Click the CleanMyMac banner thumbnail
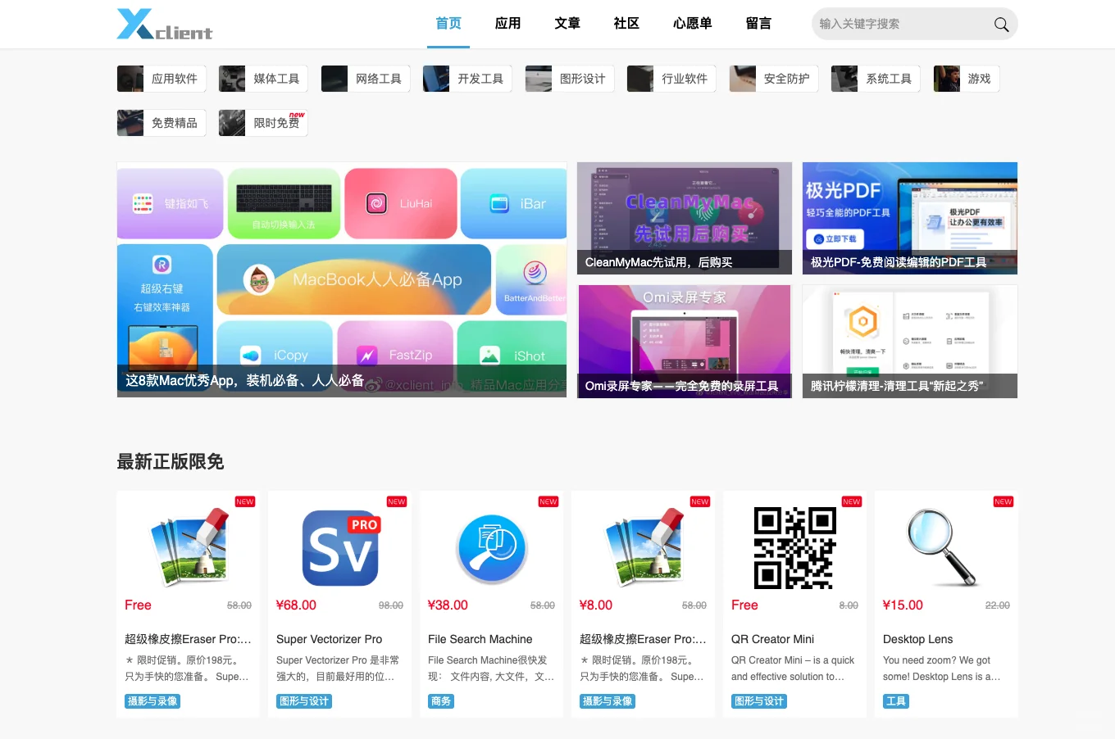Image resolution: width=1115 pixels, height=739 pixels. 684,218
